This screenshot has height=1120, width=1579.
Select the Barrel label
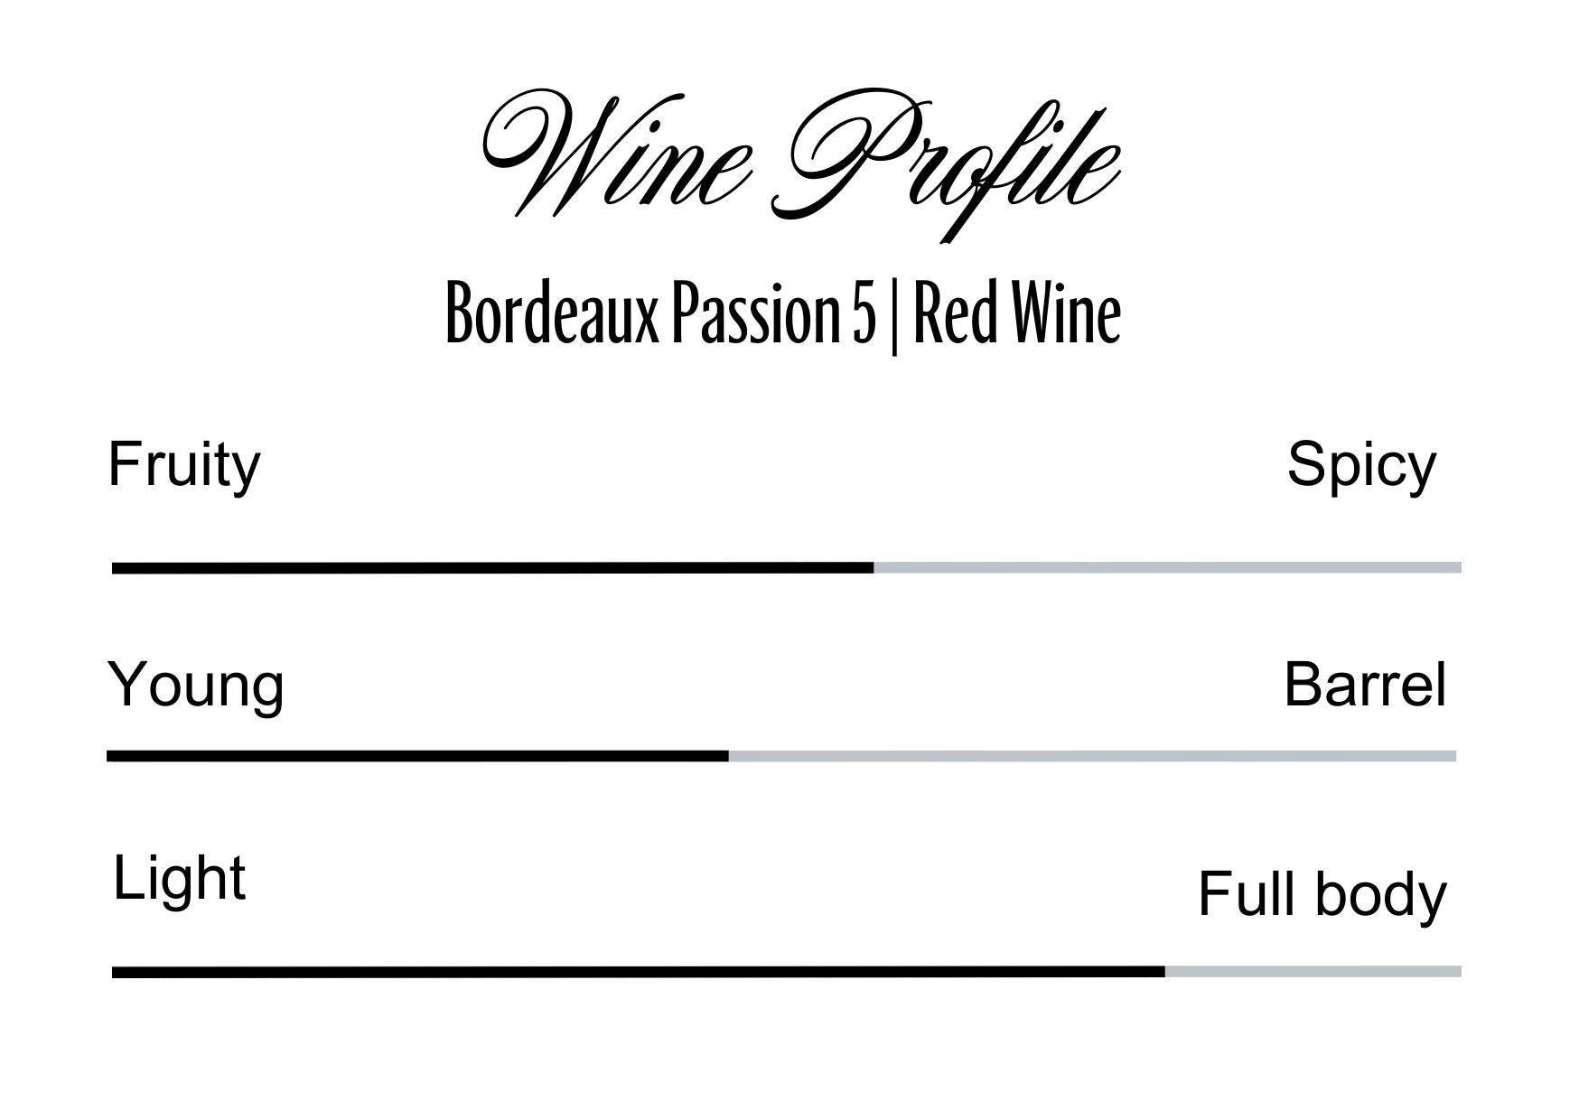click(x=1364, y=685)
